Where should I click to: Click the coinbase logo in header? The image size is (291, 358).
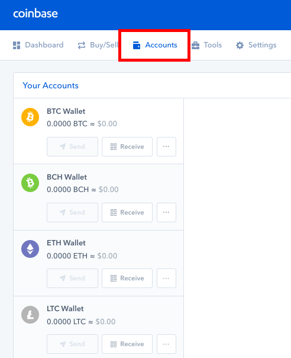(35, 14)
